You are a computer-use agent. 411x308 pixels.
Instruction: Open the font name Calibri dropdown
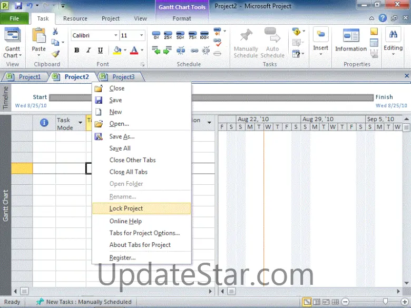point(115,35)
